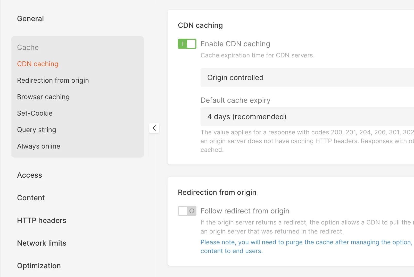Jump to Always online option

tap(39, 146)
